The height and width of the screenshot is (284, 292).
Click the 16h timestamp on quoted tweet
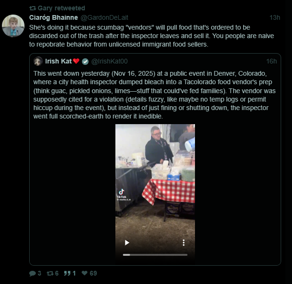coord(271,61)
